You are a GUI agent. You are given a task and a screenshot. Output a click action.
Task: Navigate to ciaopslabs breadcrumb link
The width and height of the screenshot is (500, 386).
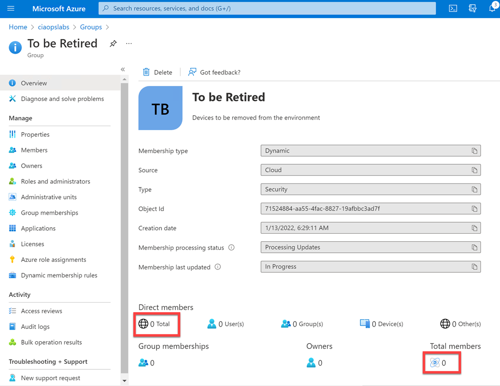pyautogui.click(x=53, y=27)
